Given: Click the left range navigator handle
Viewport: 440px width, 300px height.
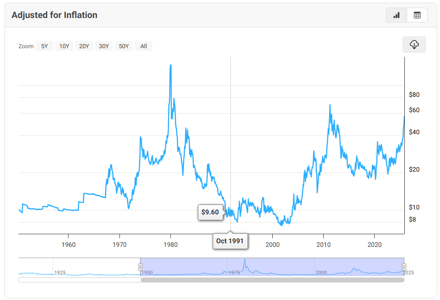Looking at the screenshot, I should pyautogui.click(x=140, y=267).
